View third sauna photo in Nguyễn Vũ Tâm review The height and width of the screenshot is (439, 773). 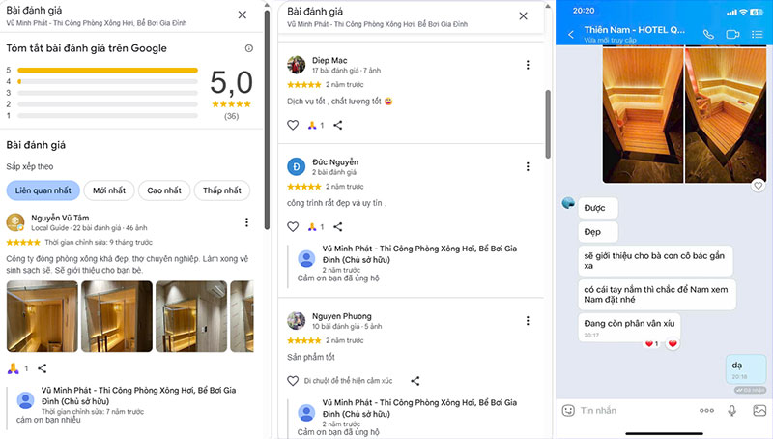point(191,316)
